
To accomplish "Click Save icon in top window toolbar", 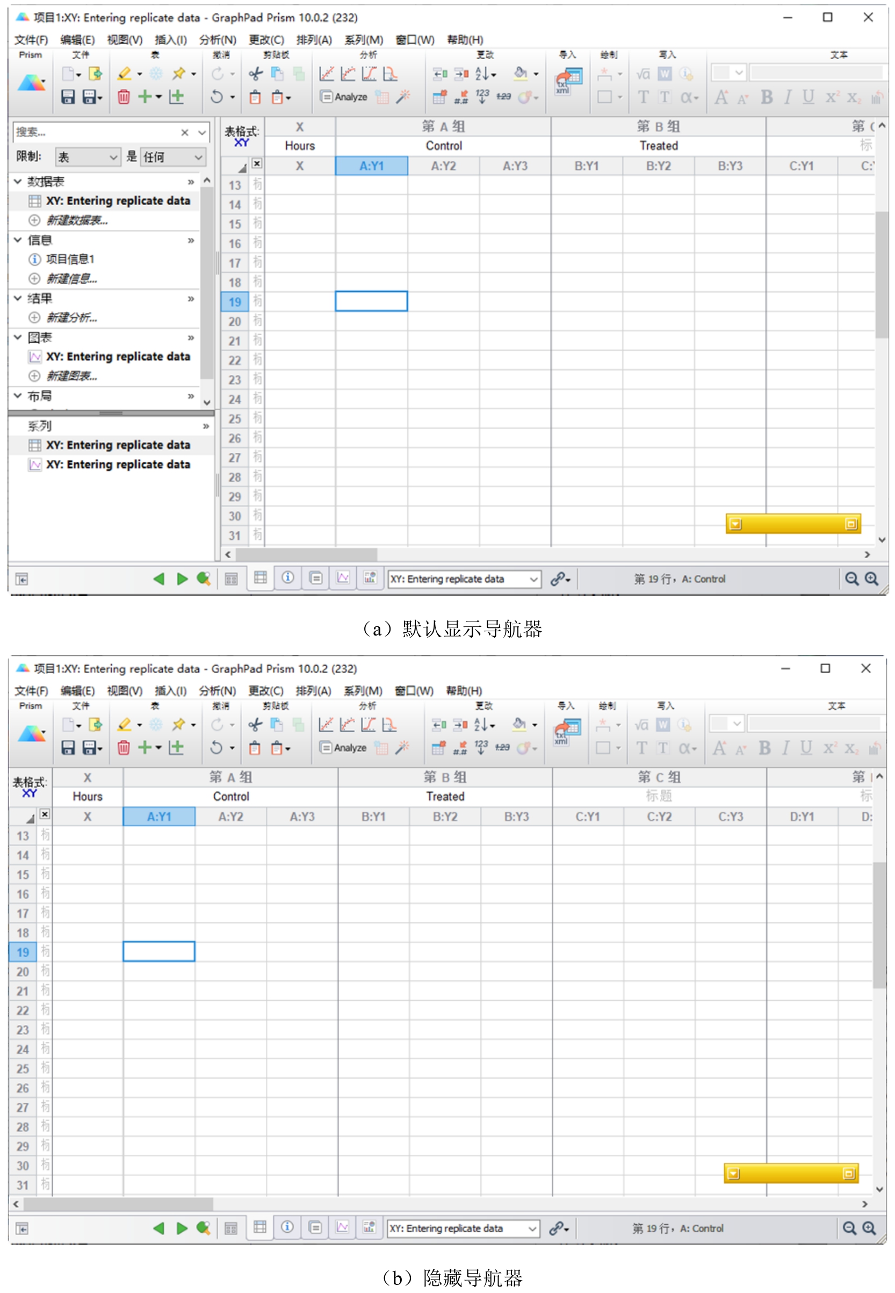I will pos(68,97).
